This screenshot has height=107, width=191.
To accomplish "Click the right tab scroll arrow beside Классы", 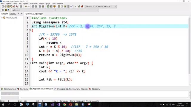I will click(21, 14).
